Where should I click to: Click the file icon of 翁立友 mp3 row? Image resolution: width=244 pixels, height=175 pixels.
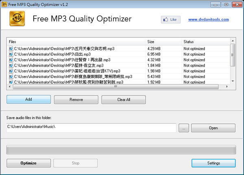pos(11,65)
